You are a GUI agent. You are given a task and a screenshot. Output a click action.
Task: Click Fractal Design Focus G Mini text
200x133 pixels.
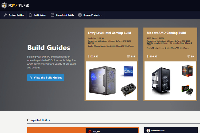(x=168, y=48)
